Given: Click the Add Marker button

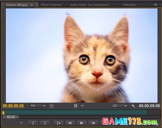Looking at the screenshot, I should pos(21,123).
